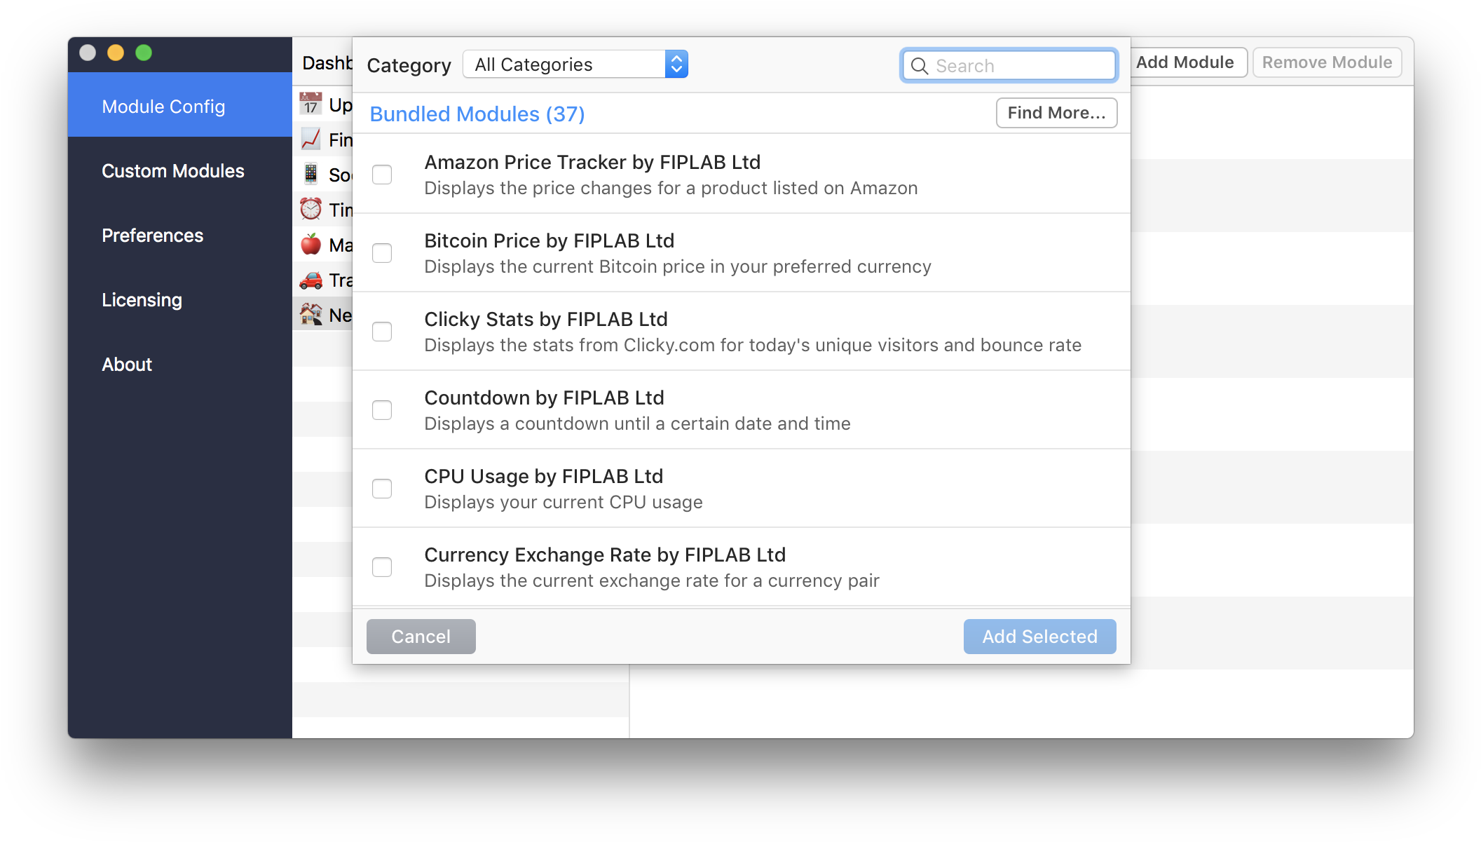Open the All Categories dropdown
This screenshot has height=842, width=1481.
tap(575, 64)
